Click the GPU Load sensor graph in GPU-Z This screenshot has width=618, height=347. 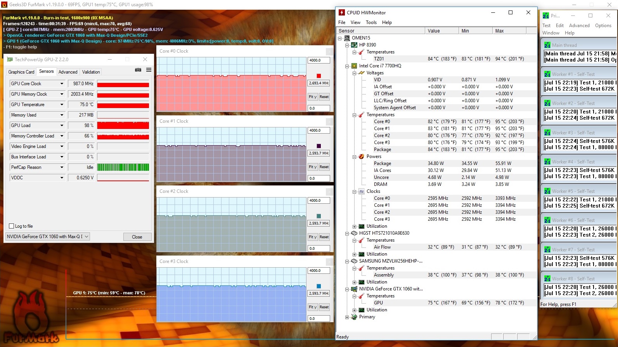pos(123,125)
